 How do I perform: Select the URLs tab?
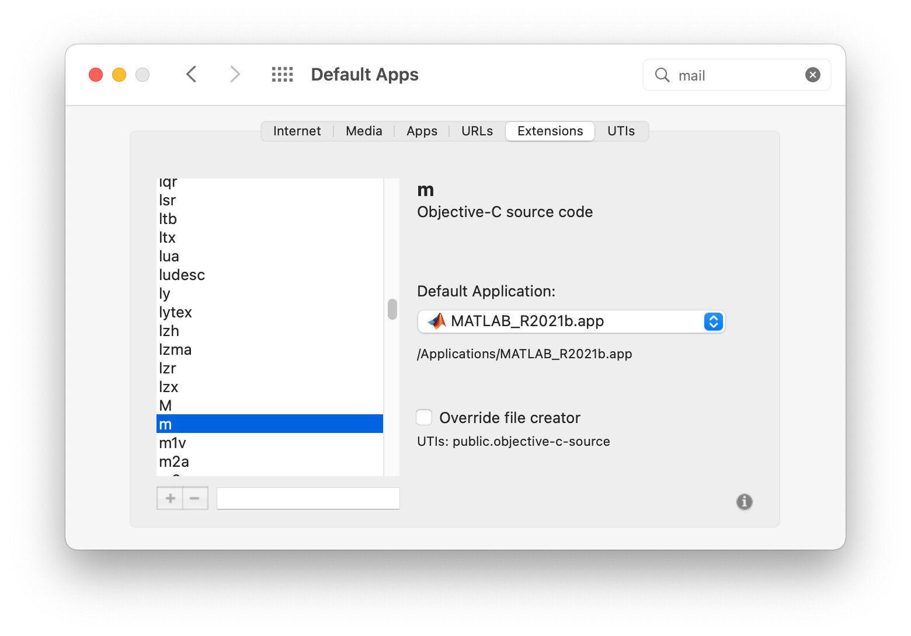pyautogui.click(x=477, y=131)
